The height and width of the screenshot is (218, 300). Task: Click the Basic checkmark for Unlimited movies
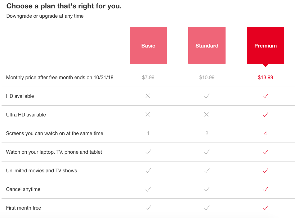coord(148,170)
